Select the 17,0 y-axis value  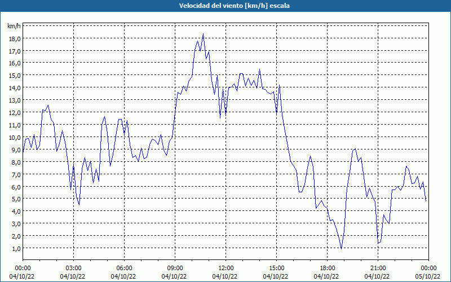(15, 51)
